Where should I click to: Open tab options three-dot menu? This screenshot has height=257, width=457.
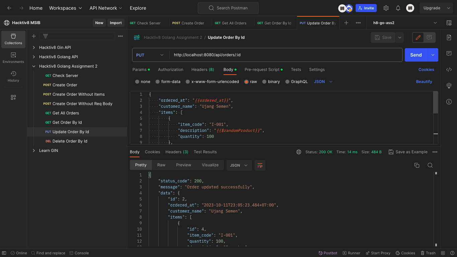pos(358,23)
